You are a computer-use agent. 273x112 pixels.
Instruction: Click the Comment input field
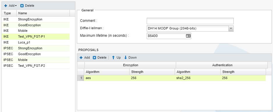tap(190, 21)
